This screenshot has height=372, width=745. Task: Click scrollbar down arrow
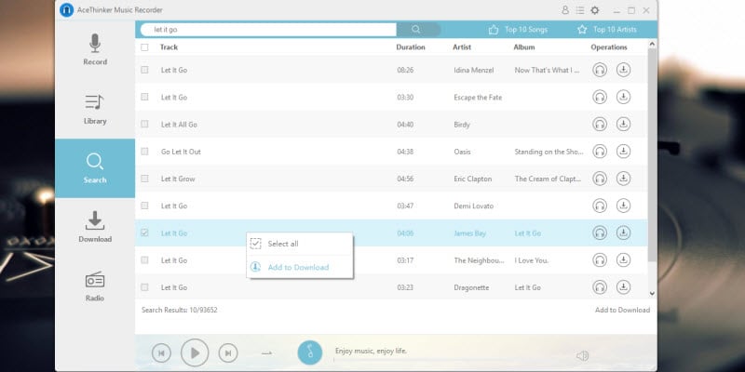pos(653,294)
